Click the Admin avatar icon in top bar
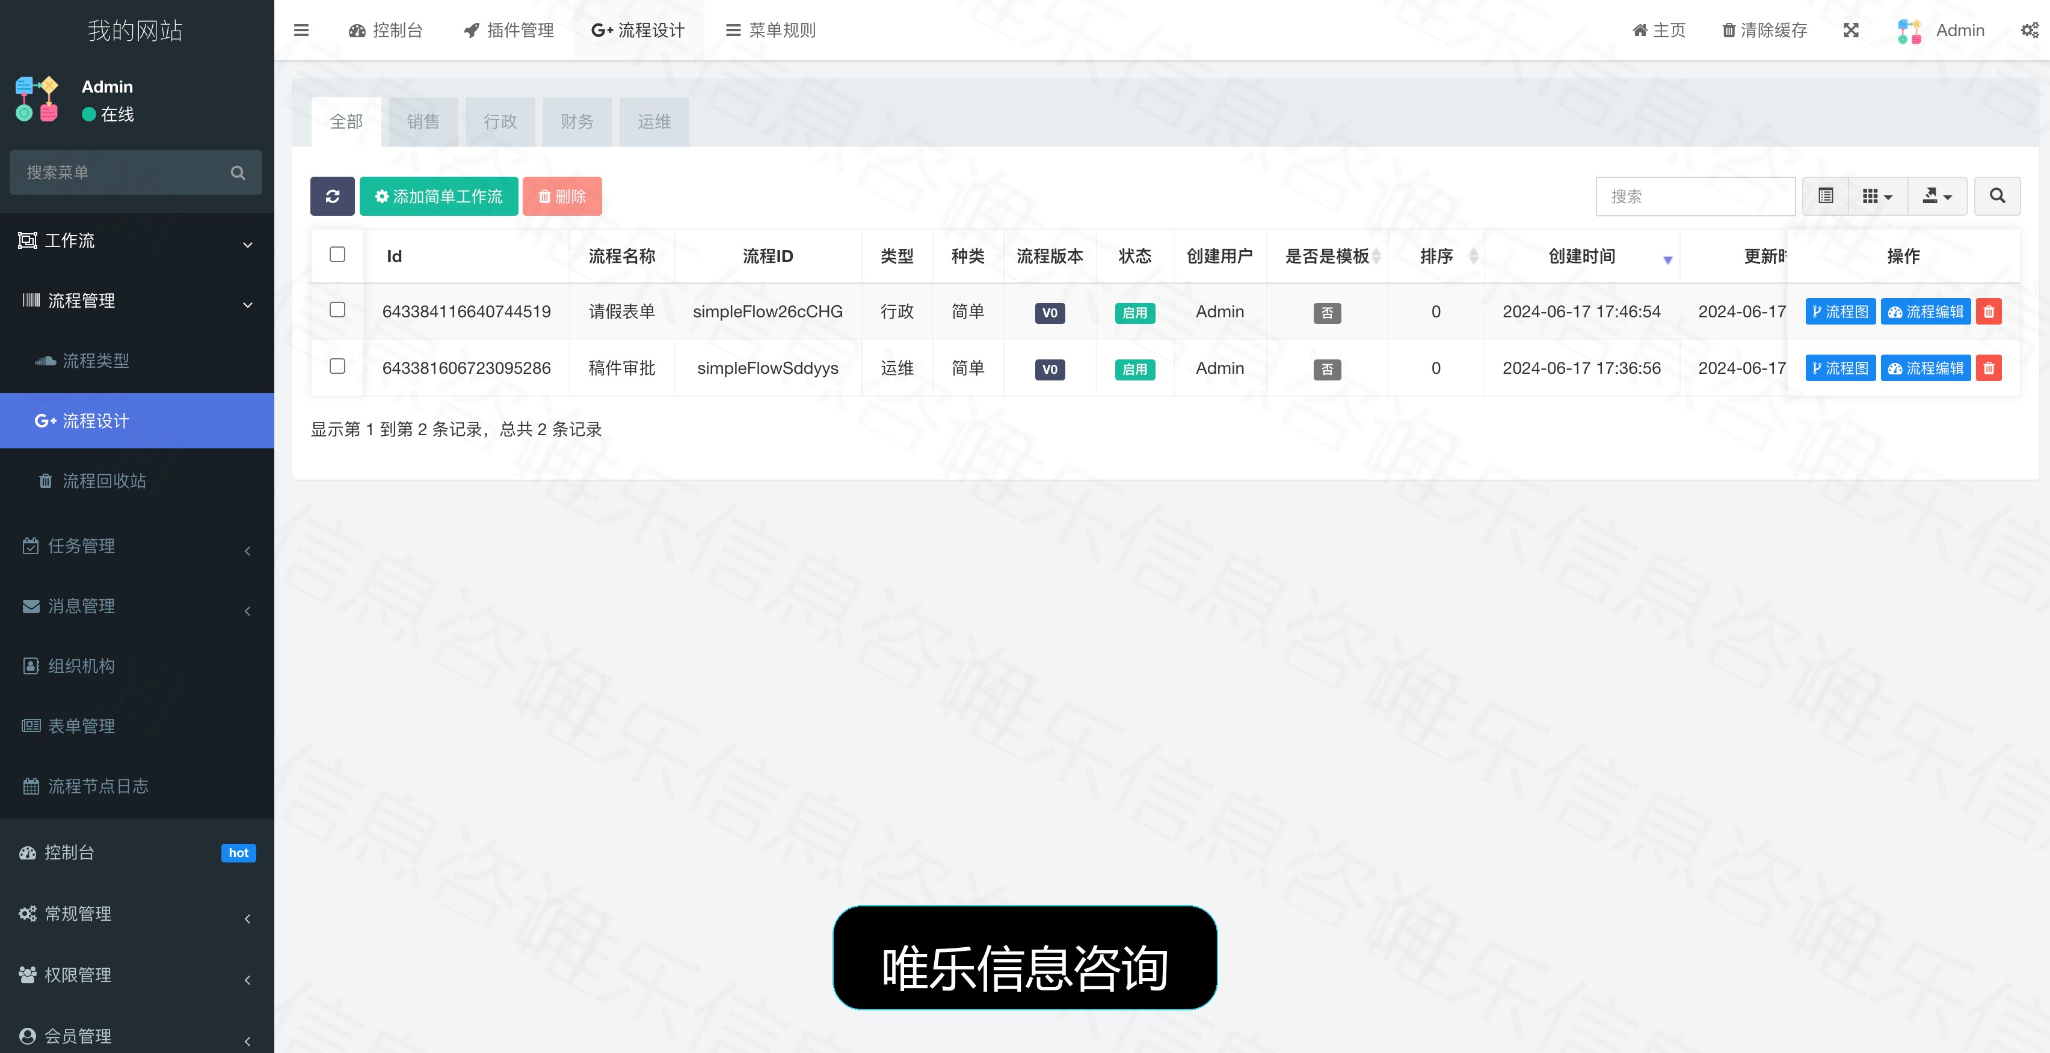 point(1909,30)
